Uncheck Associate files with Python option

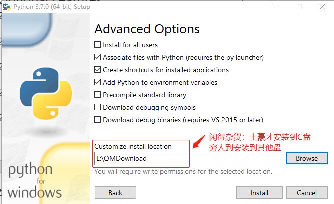click(97, 57)
